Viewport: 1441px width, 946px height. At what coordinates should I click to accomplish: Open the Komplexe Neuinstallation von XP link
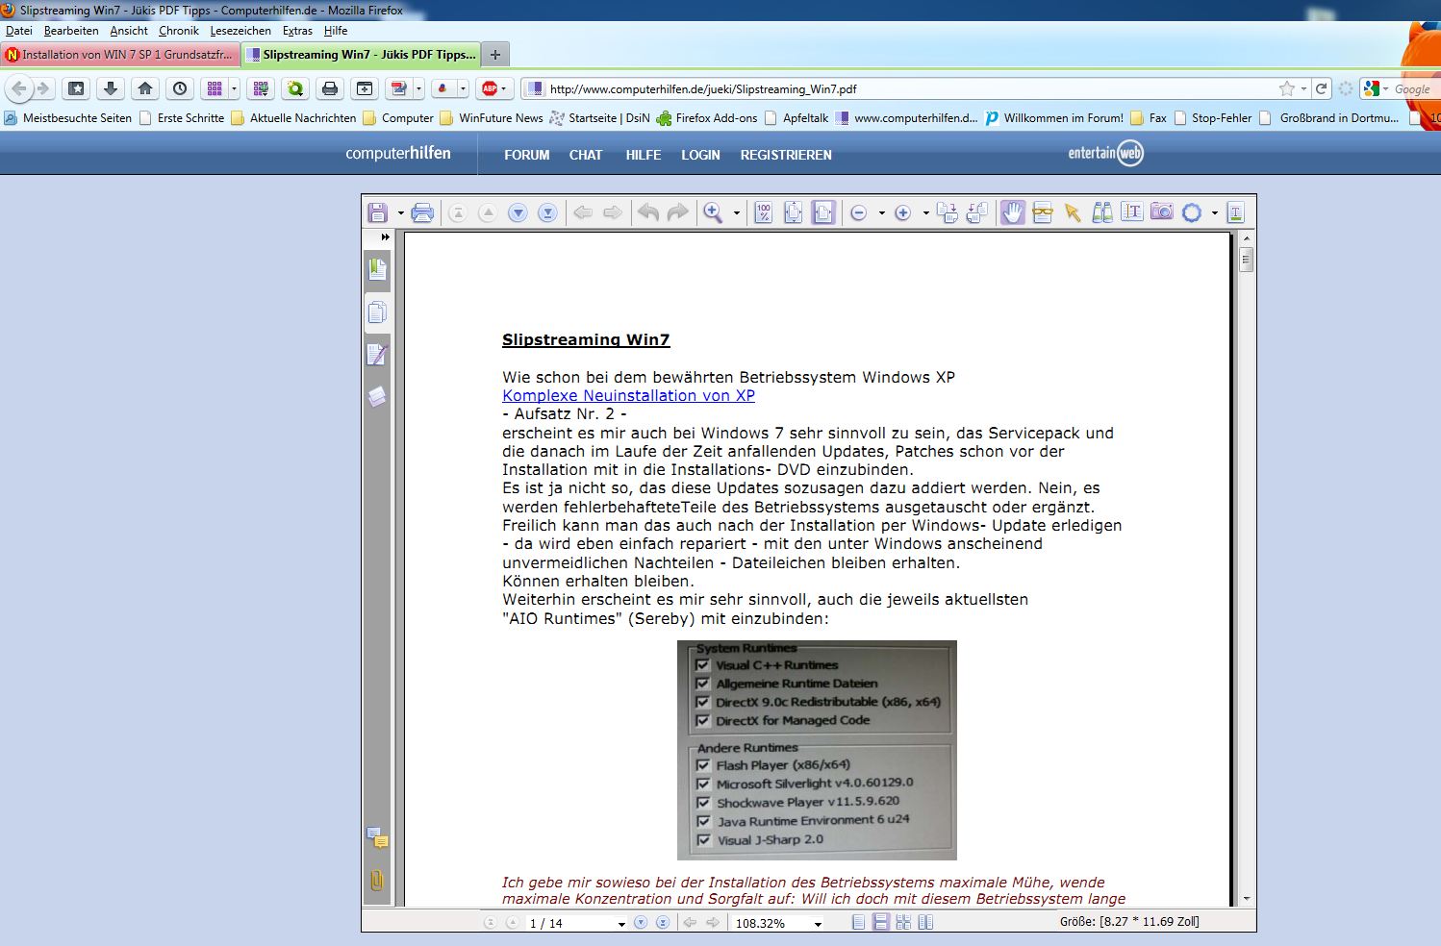[x=628, y=395]
